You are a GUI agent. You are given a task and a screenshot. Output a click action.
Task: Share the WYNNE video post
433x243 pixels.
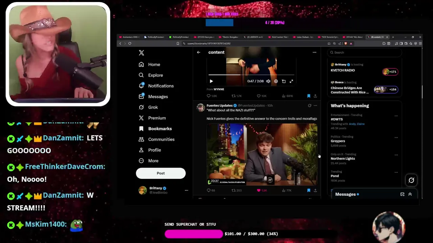click(x=315, y=96)
